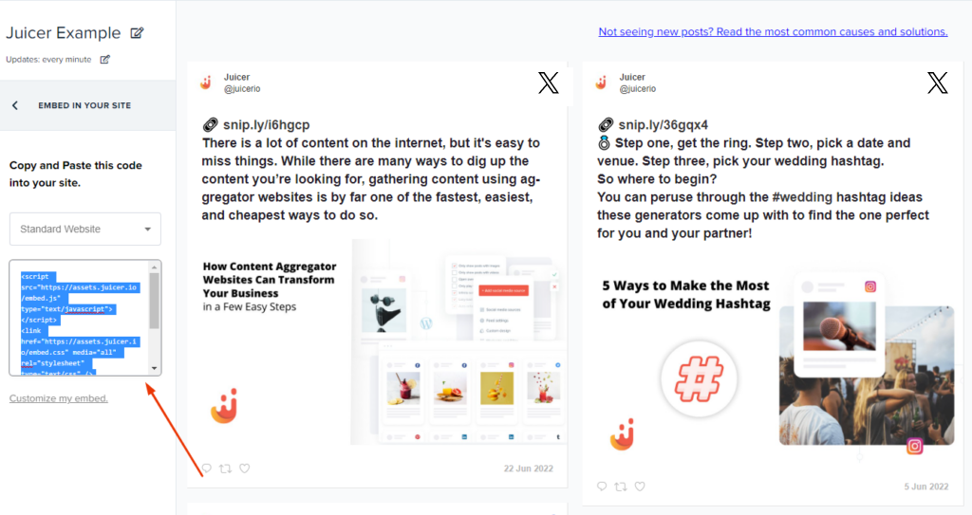Click link icon beside snip.ly/i6hgcp
Screen dimensions: 972x515
tap(210, 124)
